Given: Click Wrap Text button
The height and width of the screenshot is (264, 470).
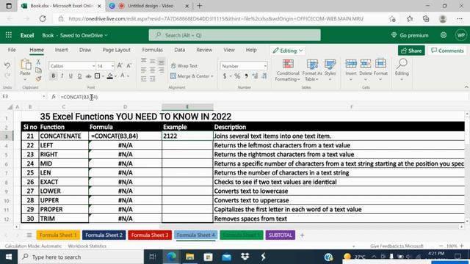Looking at the screenshot, I should 184,66.
